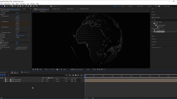Toggle Blur Radius stopwatch
This screenshot has width=177, height=99.
(1, 44)
